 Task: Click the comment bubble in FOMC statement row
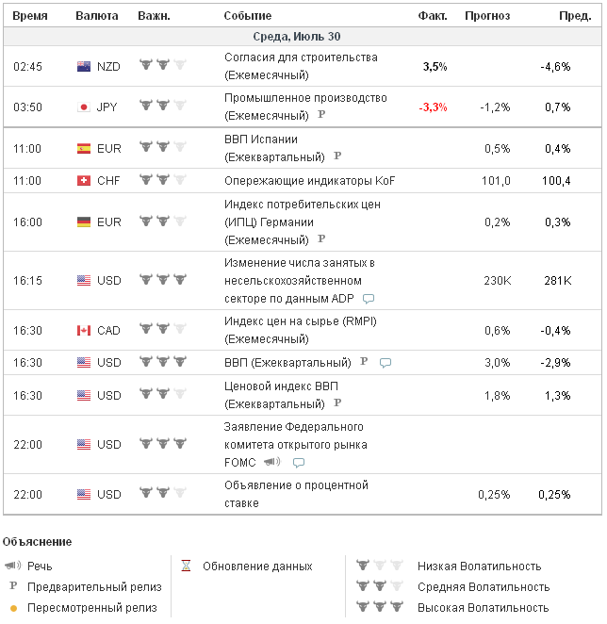click(299, 463)
